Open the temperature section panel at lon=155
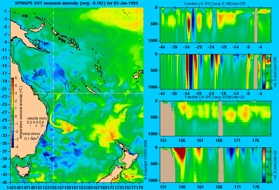The image size is (279, 190). pyautogui.click(x=216, y=25)
